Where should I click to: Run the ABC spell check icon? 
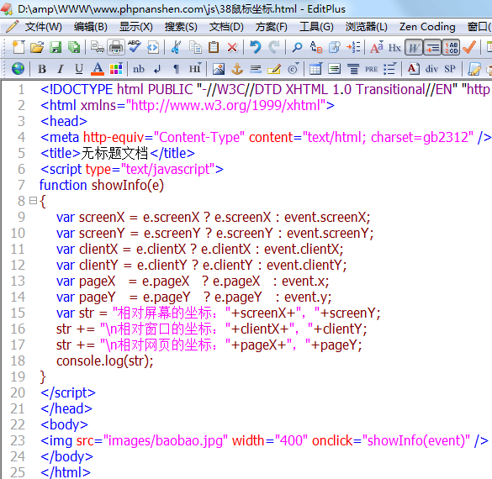pyautogui.click(x=135, y=47)
